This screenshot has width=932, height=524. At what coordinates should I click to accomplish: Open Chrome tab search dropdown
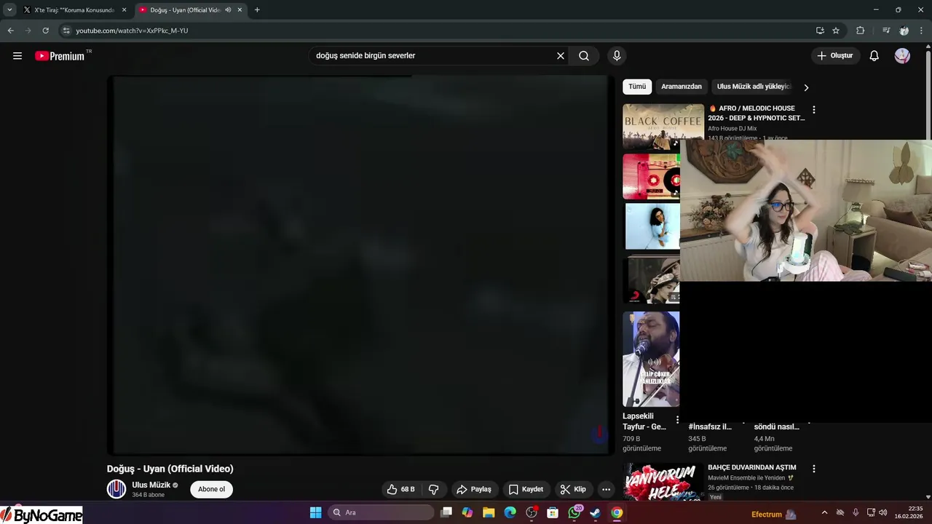(x=9, y=10)
